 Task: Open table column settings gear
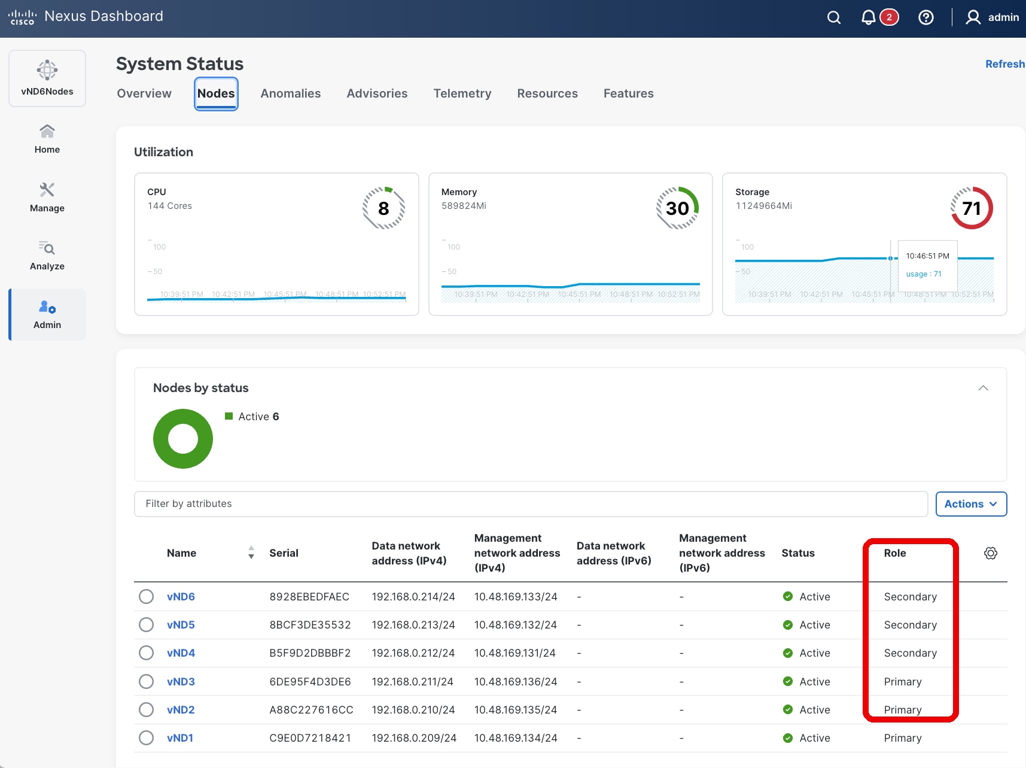coord(991,553)
